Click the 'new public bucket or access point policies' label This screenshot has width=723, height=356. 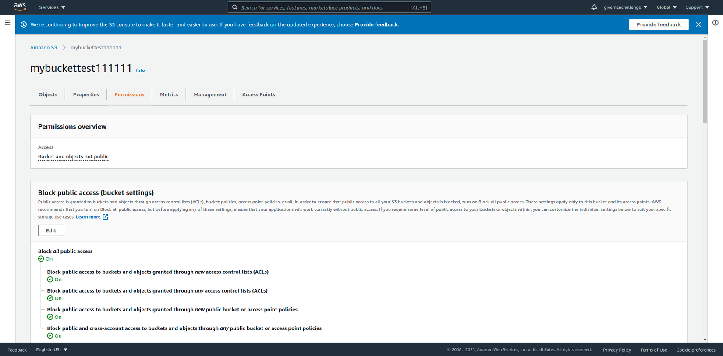pyautogui.click(x=172, y=310)
